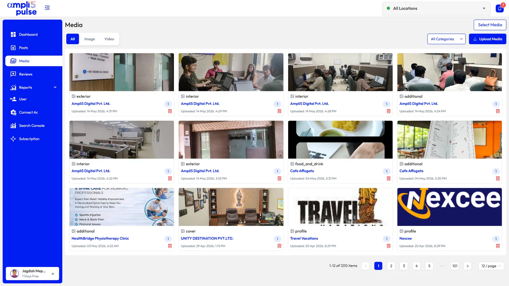Open the Cafe Affogato menu card thumbnail

tap(450, 140)
